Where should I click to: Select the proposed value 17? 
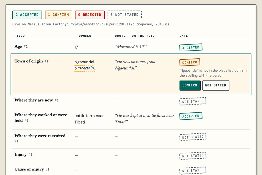click(76, 47)
